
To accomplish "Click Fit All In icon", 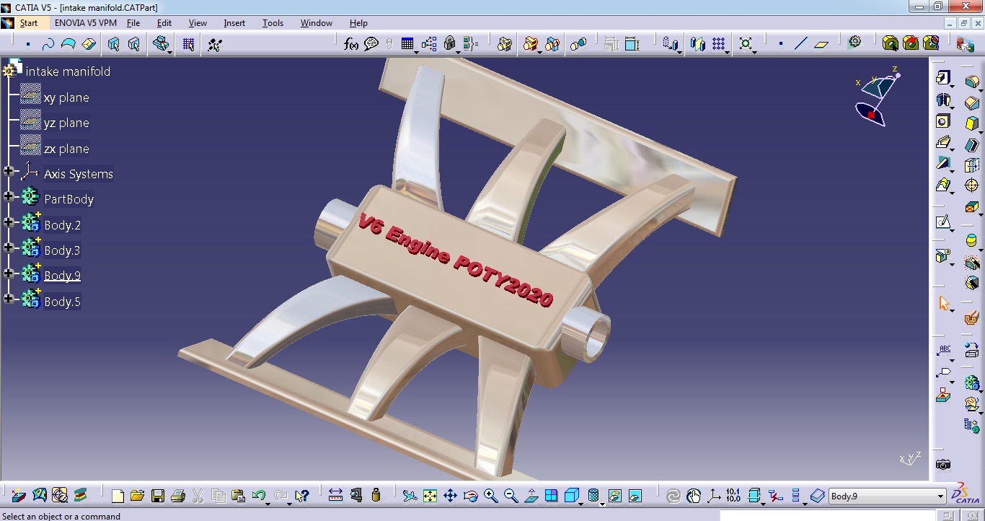I will coord(430,495).
